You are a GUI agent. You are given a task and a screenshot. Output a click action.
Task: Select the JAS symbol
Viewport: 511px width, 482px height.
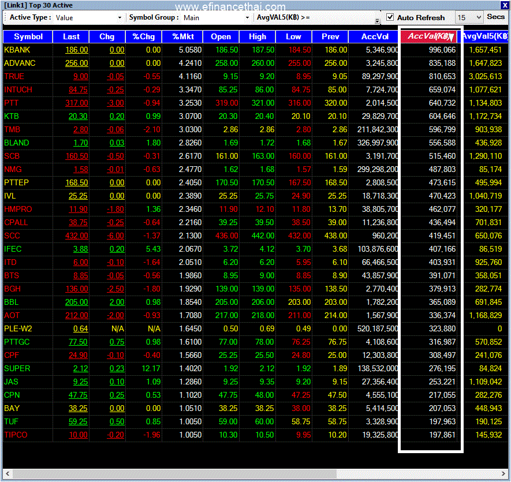click(x=11, y=382)
